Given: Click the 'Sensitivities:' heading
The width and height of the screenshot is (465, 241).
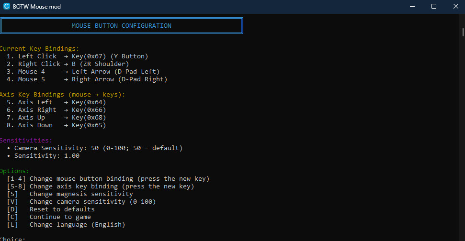Looking at the screenshot, I should [26, 140].
